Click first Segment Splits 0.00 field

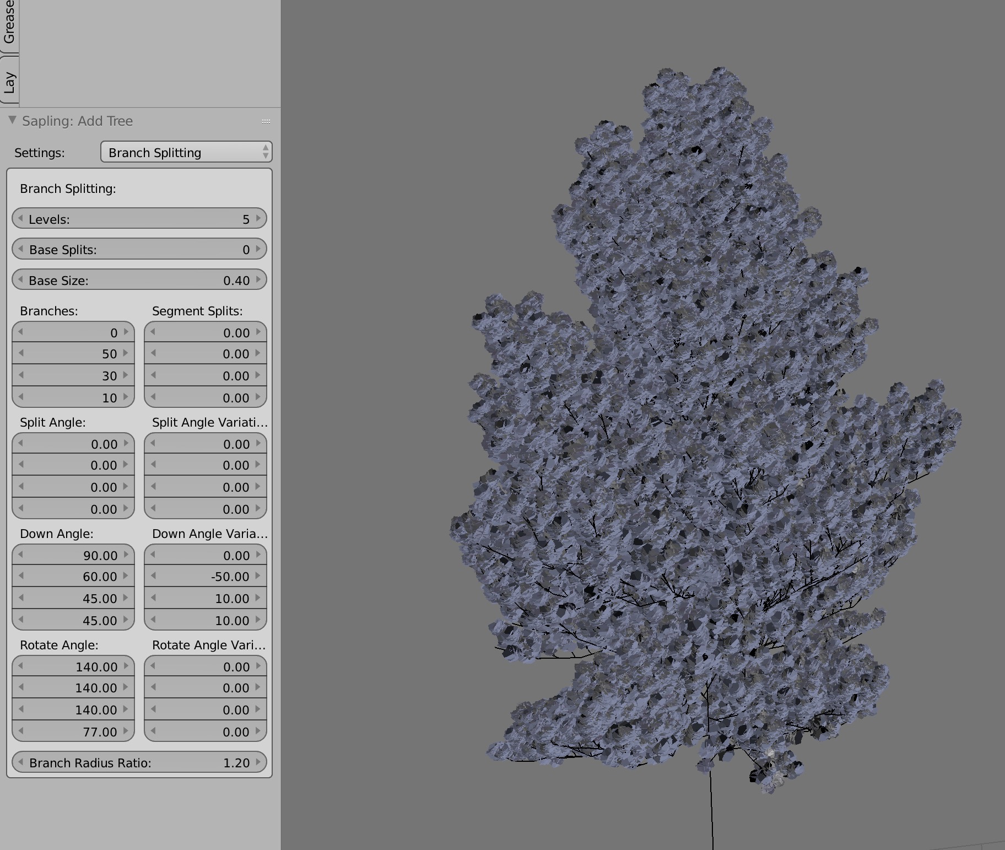coord(206,332)
